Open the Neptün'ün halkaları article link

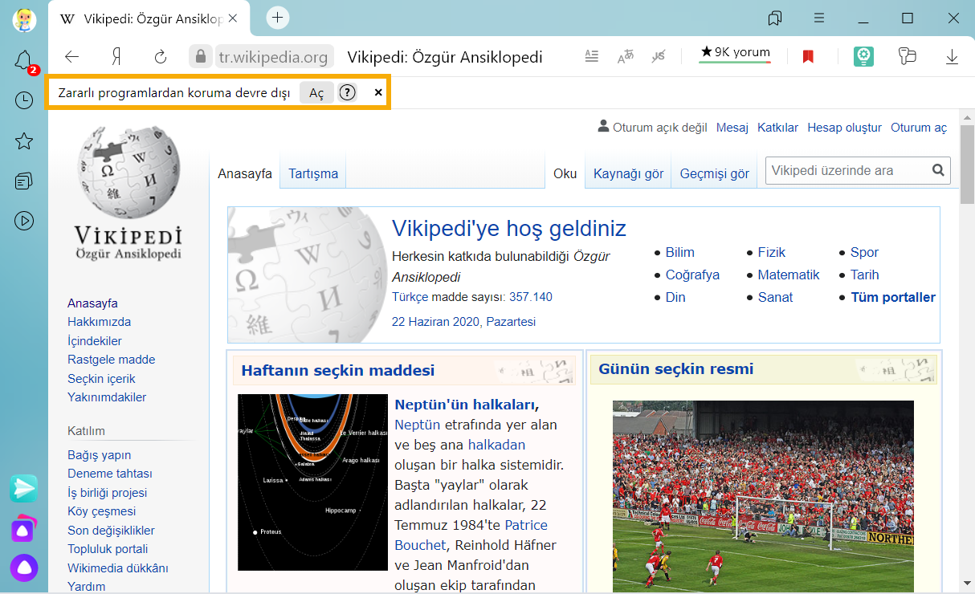465,404
